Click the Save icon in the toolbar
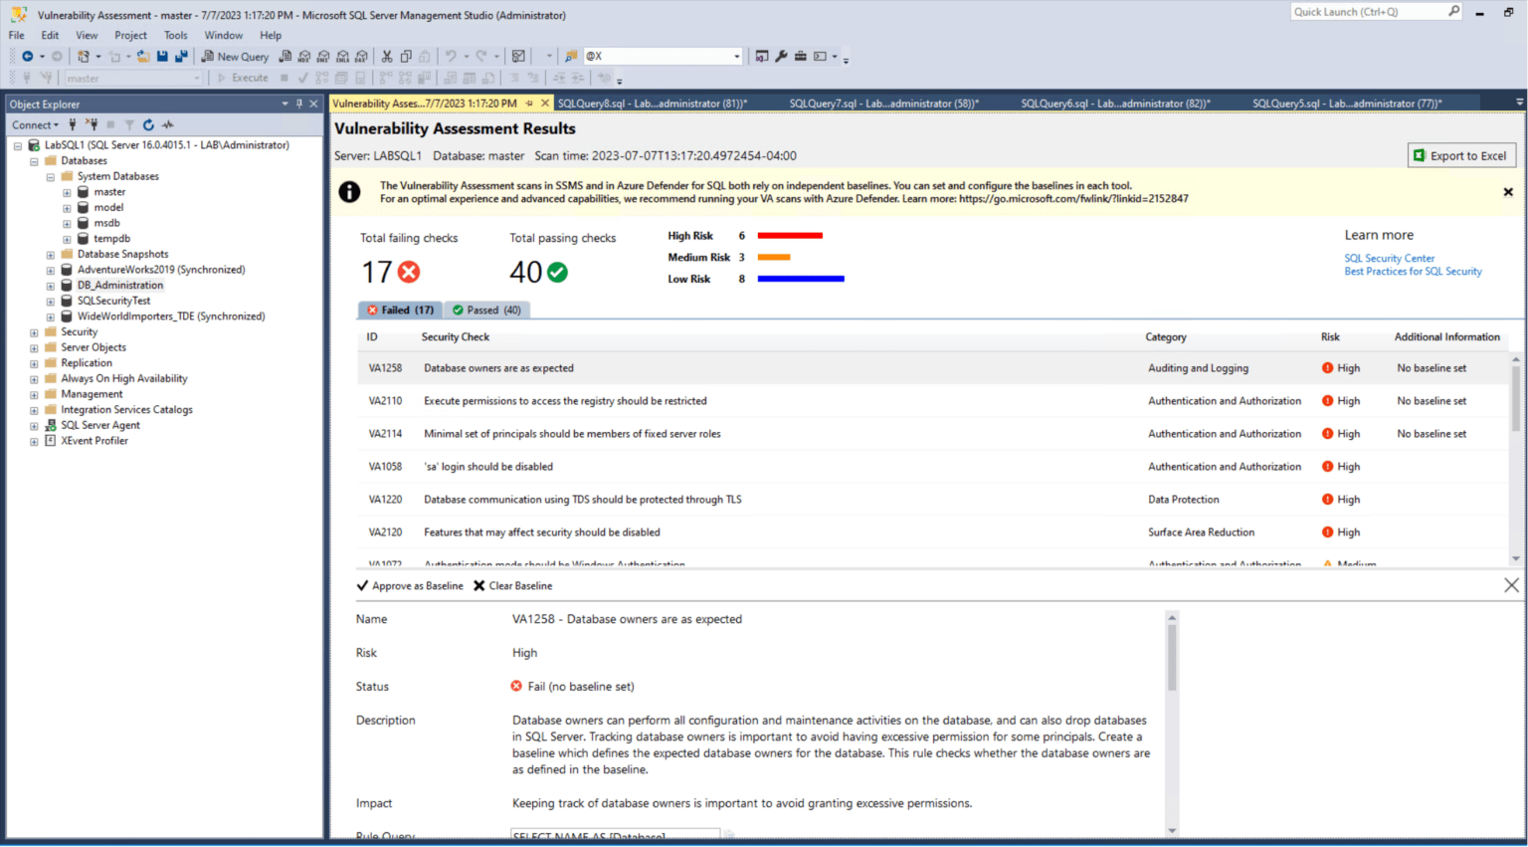 [162, 57]
